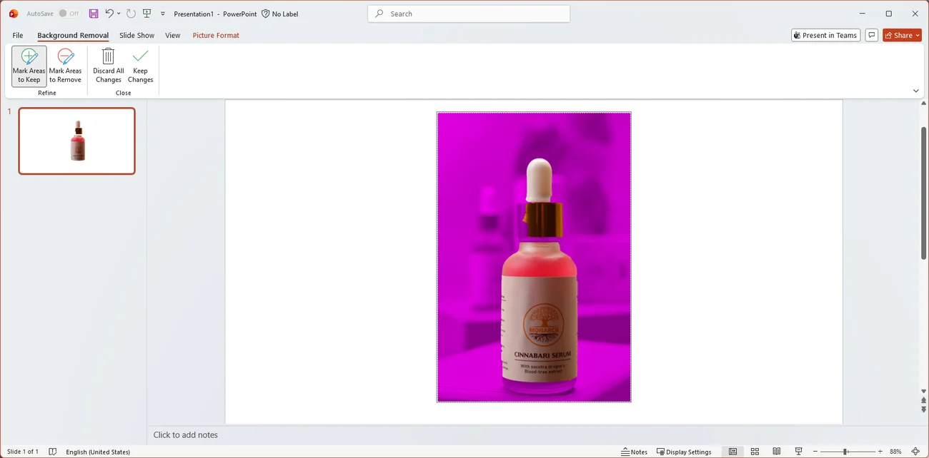The height and width of the screenshot is (458, 929).
Task: Fit slide to current window icon
Action: click(x=915, y=452)
